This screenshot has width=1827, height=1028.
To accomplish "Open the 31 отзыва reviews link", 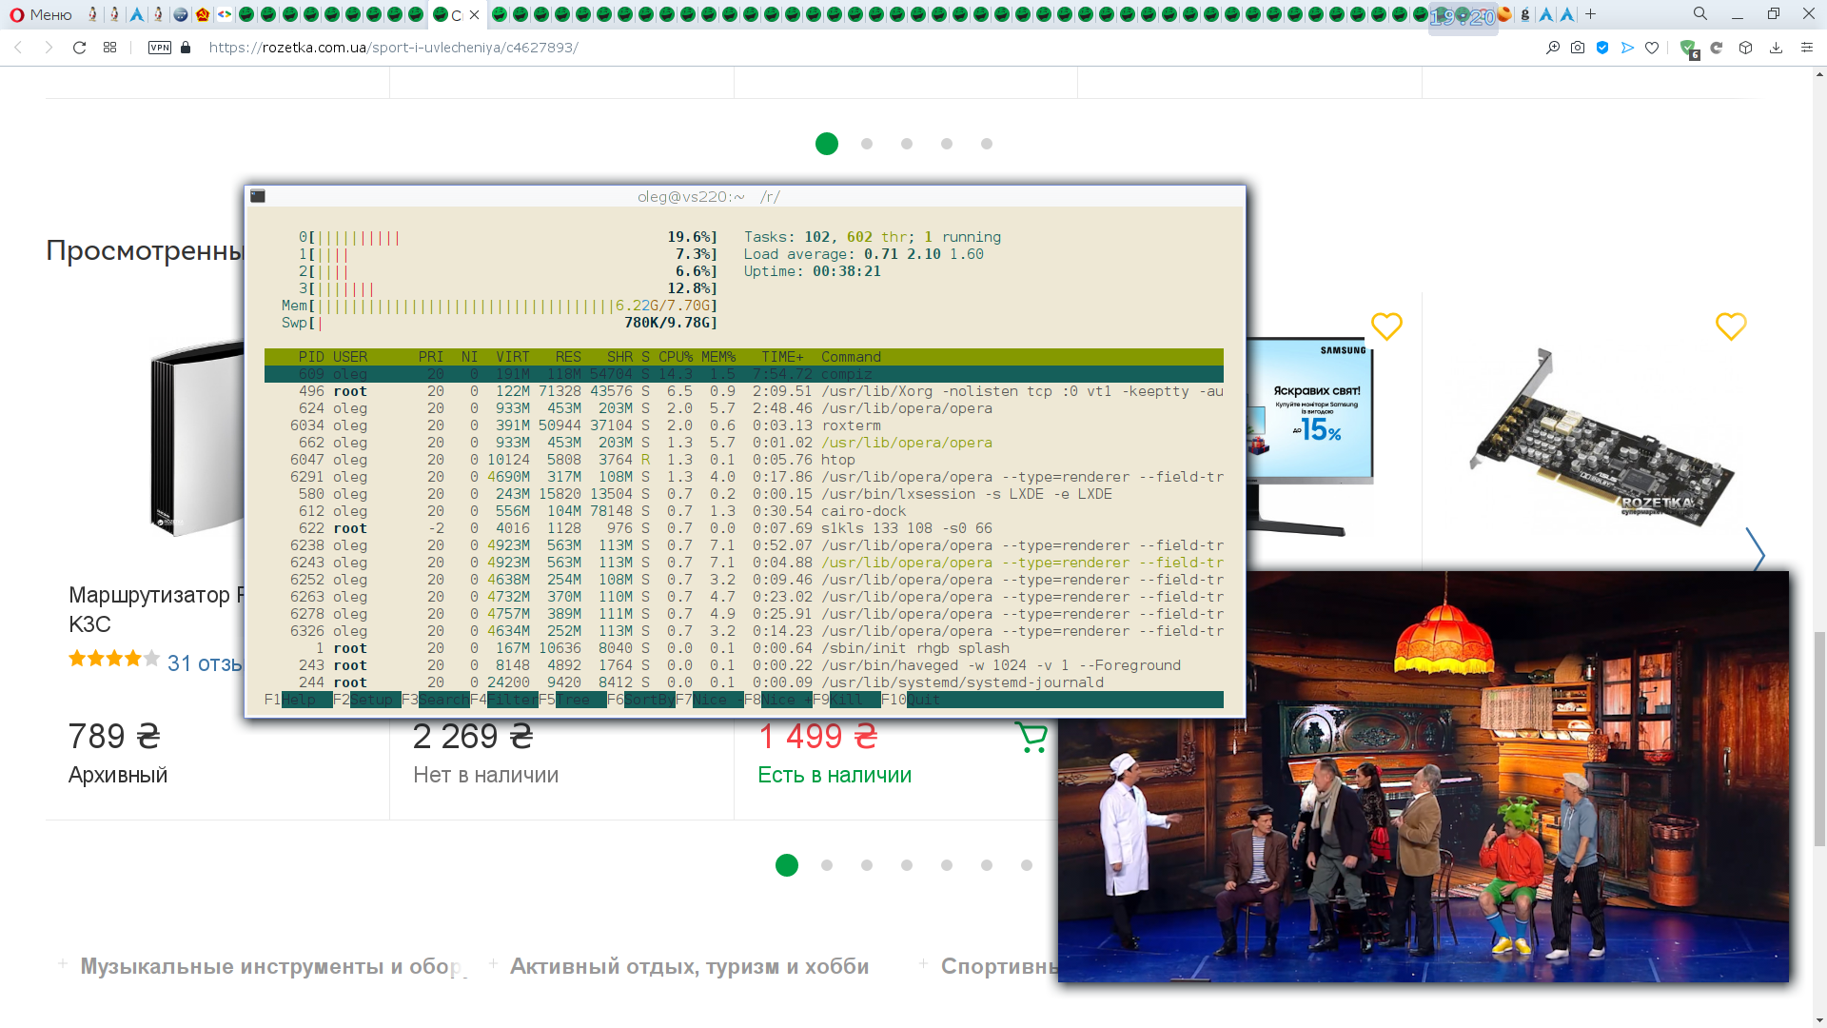I will click(x=205, y=663).
